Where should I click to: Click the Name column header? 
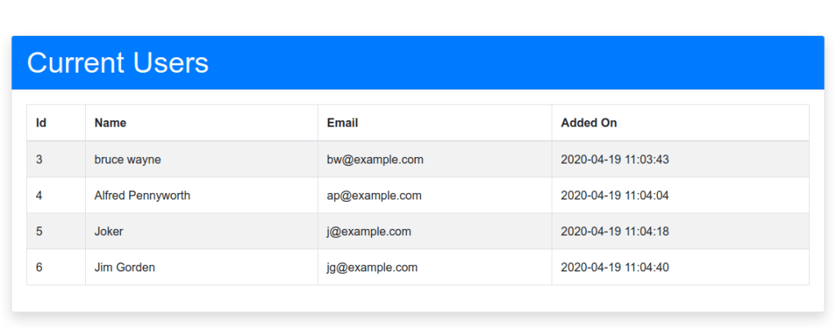pyautogui.click(x=110, y=123)
